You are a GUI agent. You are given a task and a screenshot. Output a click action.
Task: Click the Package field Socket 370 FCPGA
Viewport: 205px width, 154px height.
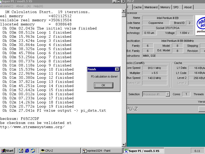(x=168, y=28)
